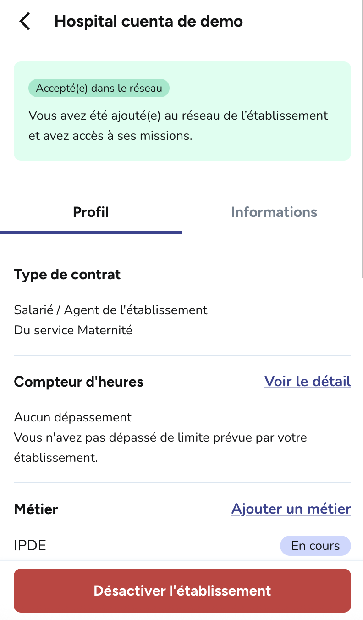Tap the Compteur d'heures section heading
The image size is (363, 620).
(x=78, y=381)
